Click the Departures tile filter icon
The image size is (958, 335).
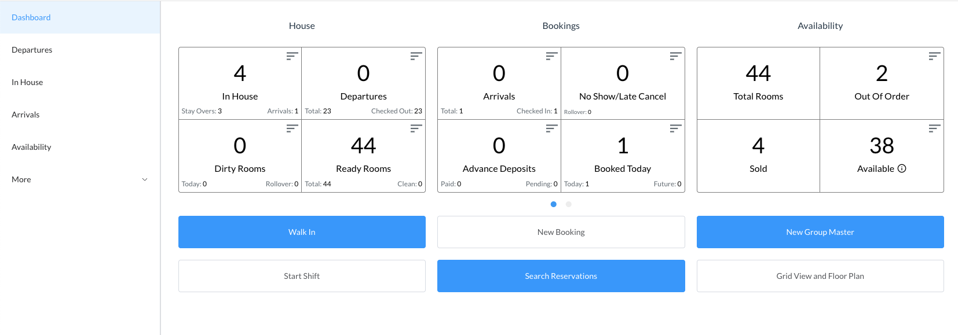coord(416,56)
